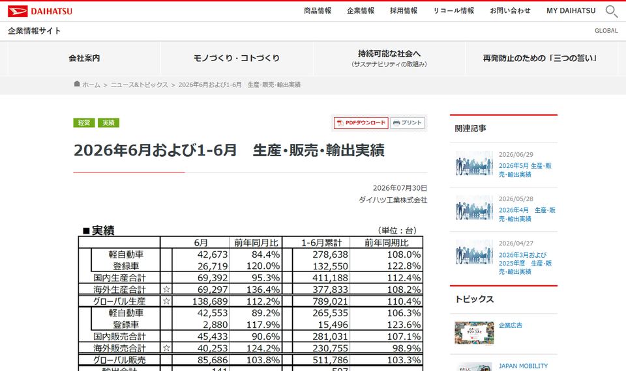Click the 1-6月累計 column header
Image resolution: width=626 pixels, height=371 pixels.
point(321,243)
